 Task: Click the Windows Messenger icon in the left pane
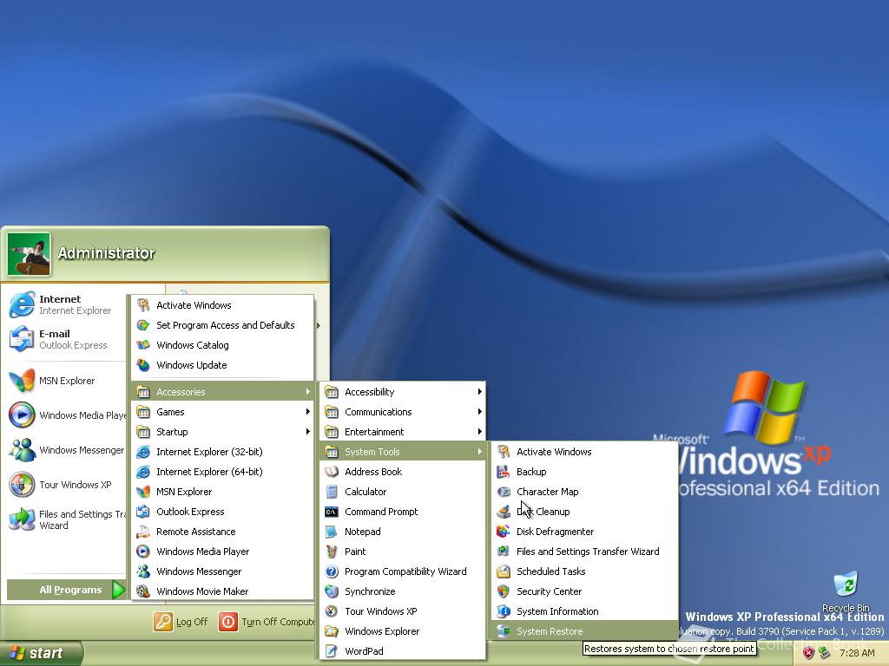22,450
